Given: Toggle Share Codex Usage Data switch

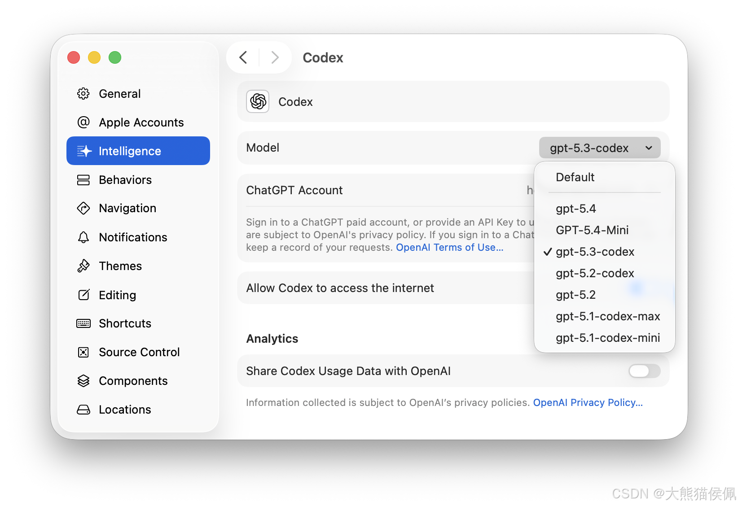Looking at the screenshot, I should [645, 371].
